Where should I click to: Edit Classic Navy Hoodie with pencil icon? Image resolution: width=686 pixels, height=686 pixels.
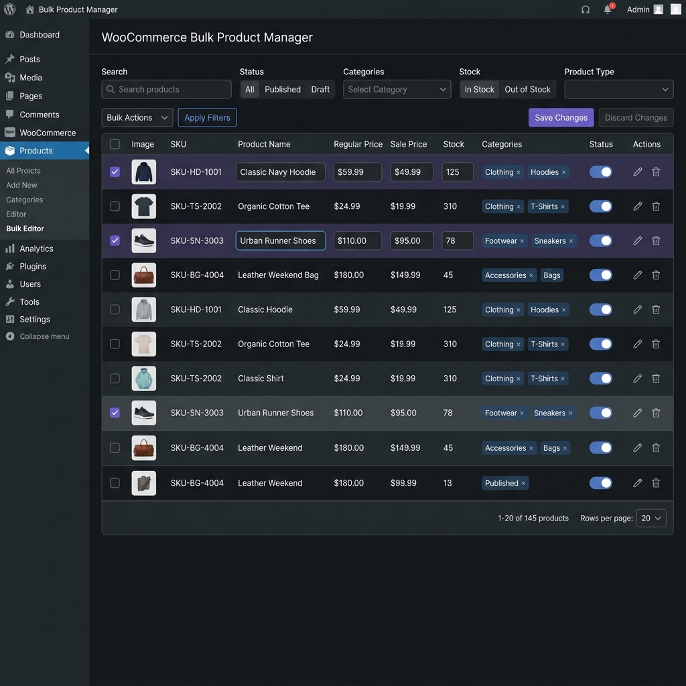pyautogui.click(x=638, y=172)
